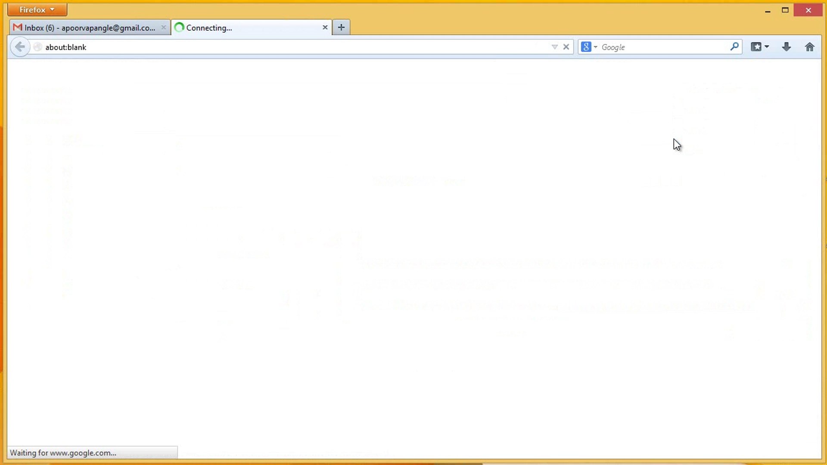
Task: Open a new tab with the plus button
Action: pos(341,27)
